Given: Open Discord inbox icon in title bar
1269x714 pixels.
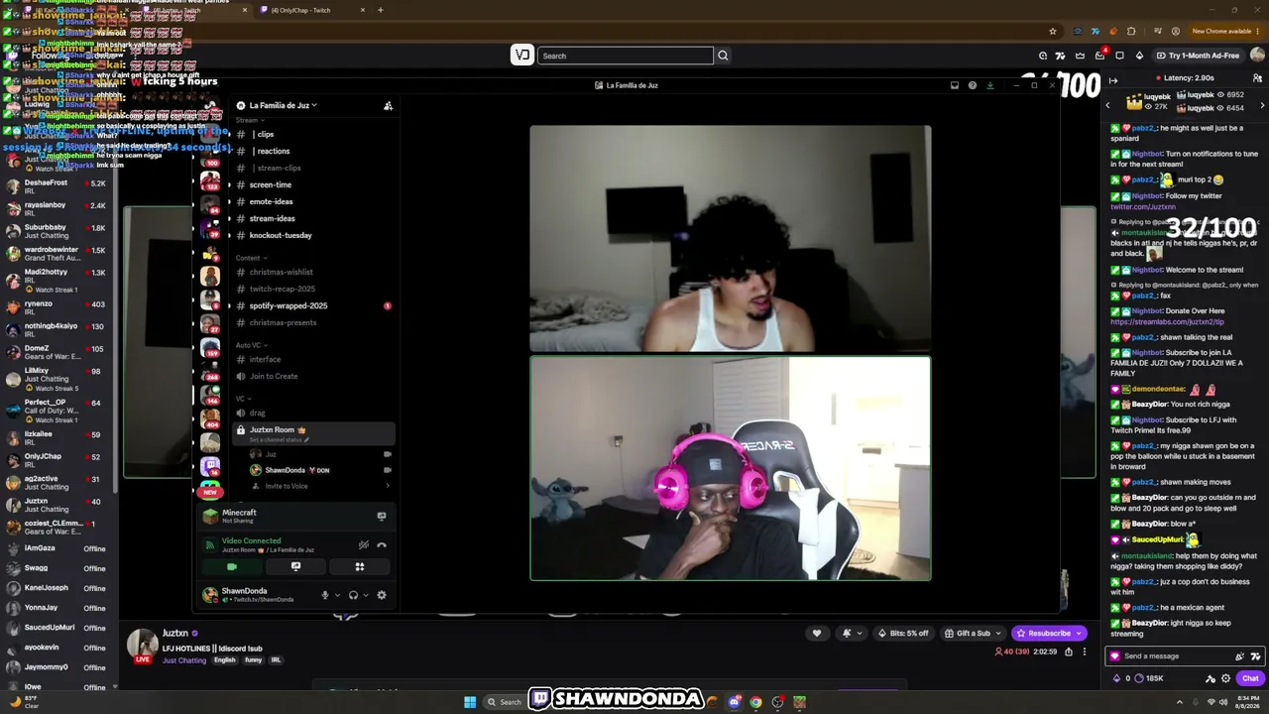Looking at the screenshot, I should point(955,85).
